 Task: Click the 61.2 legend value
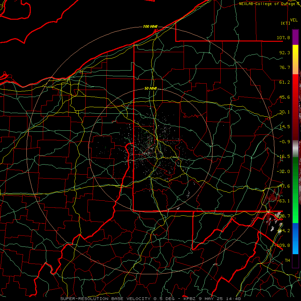point(285,82)
